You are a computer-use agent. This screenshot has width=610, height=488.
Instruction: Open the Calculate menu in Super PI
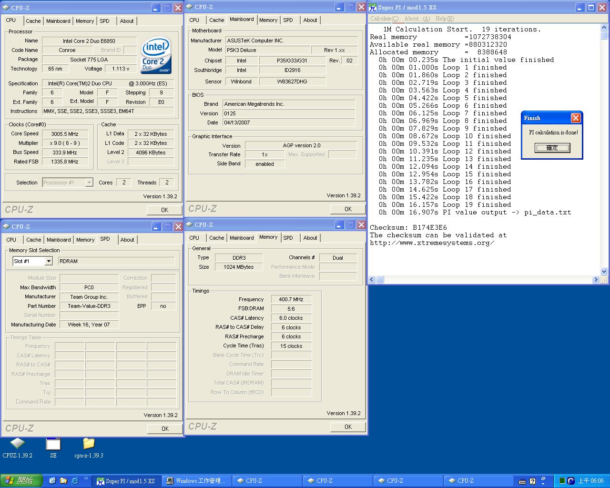tap(384, 19)
